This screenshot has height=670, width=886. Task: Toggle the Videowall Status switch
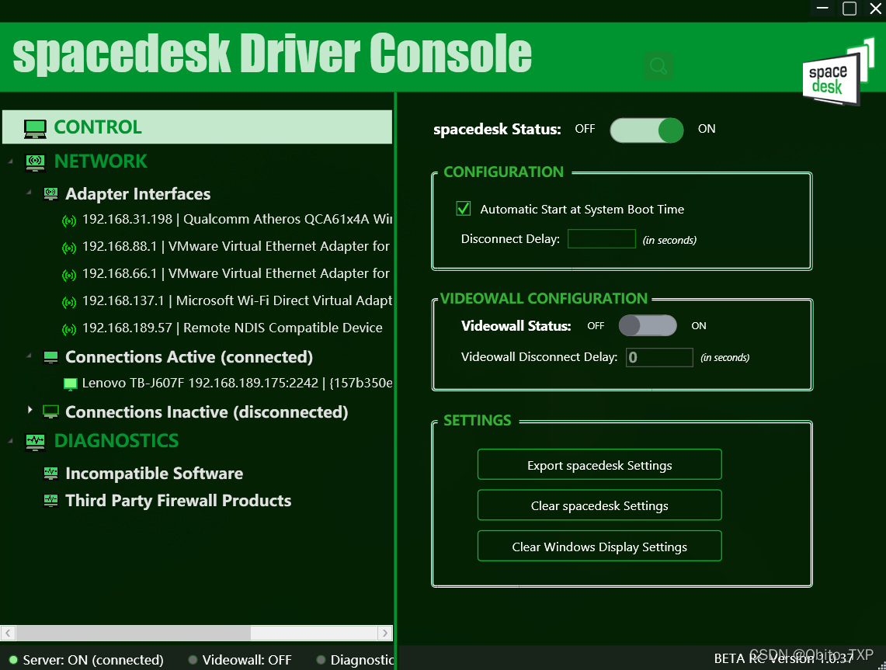(648, 325)
